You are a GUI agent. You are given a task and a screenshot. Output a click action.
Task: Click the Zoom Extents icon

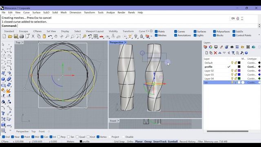[x=79, y=36]
